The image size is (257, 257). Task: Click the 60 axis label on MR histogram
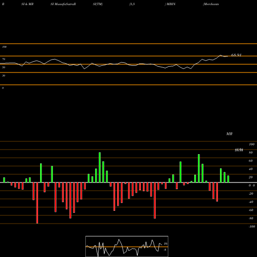click(x=250, y=161)
